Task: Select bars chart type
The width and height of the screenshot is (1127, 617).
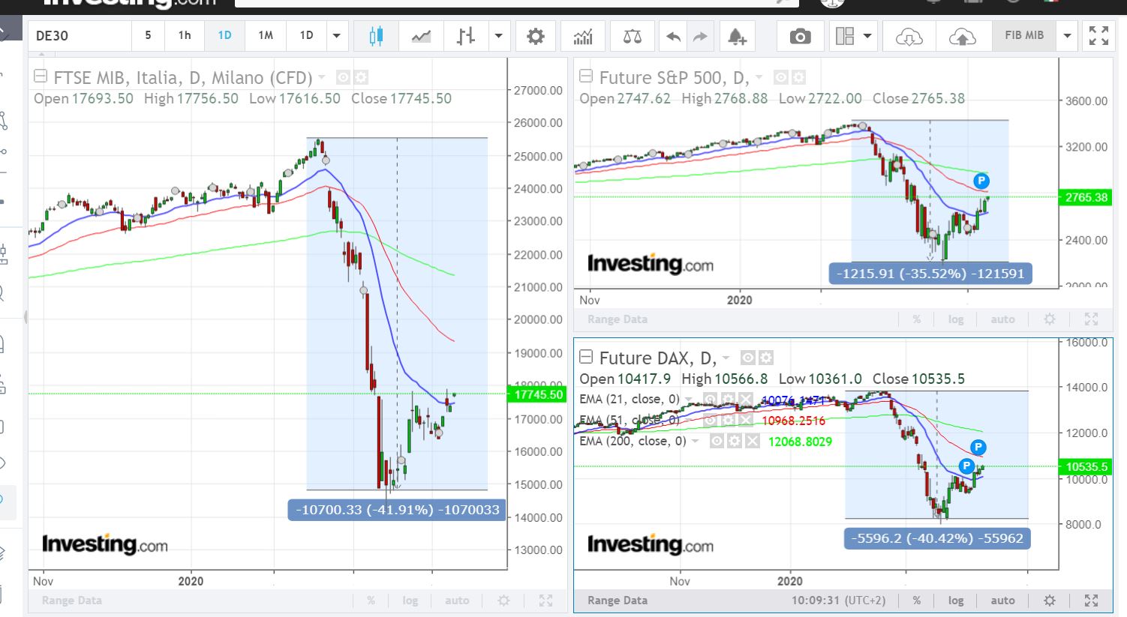Action: 466,36
